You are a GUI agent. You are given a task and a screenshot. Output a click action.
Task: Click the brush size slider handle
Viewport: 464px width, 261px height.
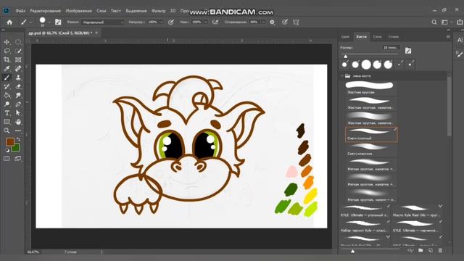tap(345, 57)
